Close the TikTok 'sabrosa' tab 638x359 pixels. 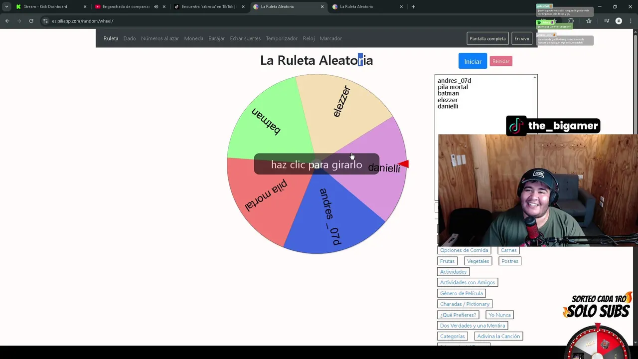coord(243,7)
